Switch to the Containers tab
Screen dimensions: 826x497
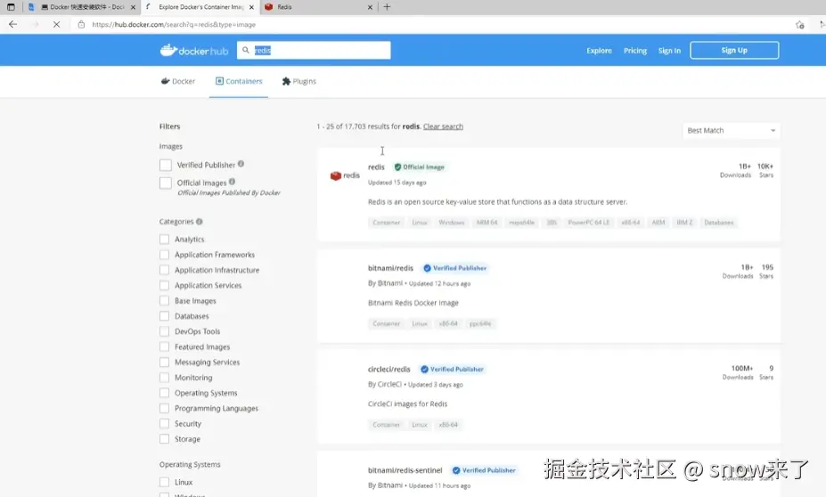239,81
